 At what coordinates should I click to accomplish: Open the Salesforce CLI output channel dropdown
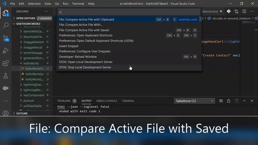(x=194, y=101)
